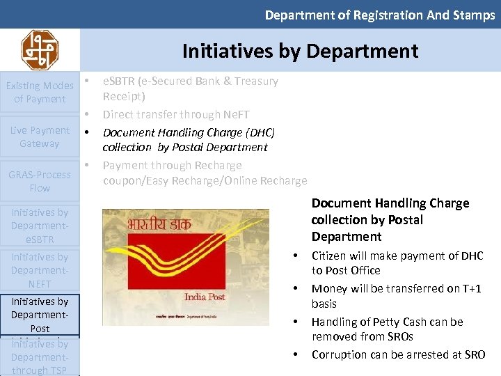Select the GRAS-Process Flow tab
The width and height of the screenshot is (501, 376).
click(40, 181)
